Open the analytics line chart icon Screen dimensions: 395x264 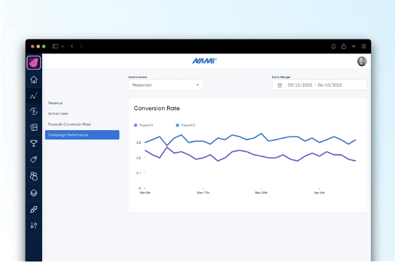(33, 95)
